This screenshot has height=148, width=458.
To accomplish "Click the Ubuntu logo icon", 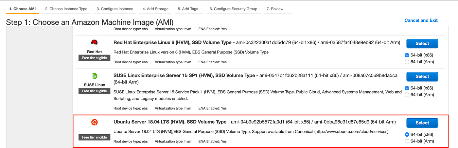I will point(95,122).
